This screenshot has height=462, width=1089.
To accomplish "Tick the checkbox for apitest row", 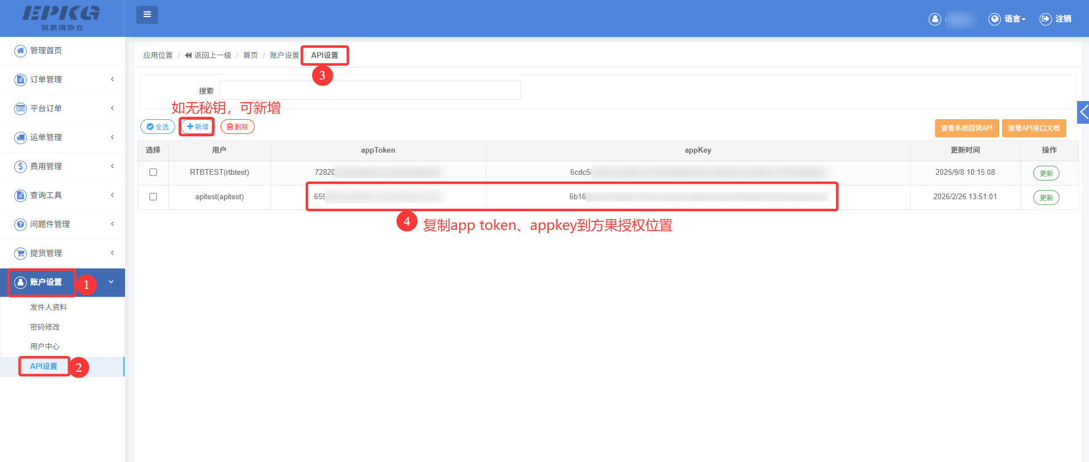I will point(153,196).
